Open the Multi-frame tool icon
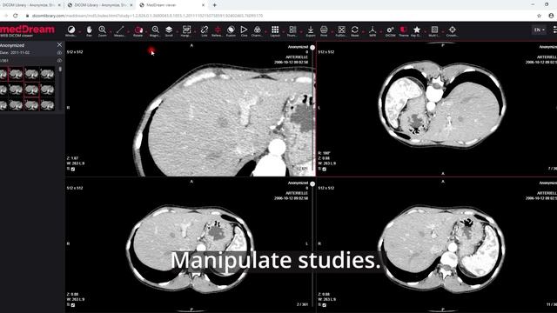The height and width of the screenshot is (313, 557). click(434, 30)
